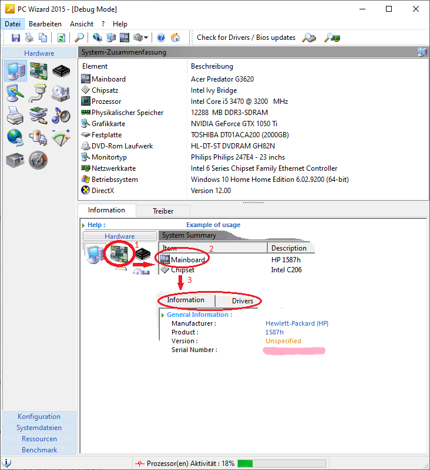Click the Home toolbar icon

coord(175,38)
